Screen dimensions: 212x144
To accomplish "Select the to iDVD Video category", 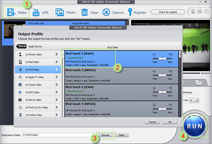I will tap(38, 92).
